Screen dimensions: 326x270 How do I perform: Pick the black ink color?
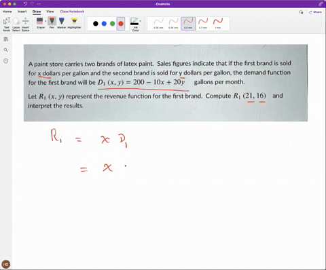pyautogui.click(x=96, y=24)
